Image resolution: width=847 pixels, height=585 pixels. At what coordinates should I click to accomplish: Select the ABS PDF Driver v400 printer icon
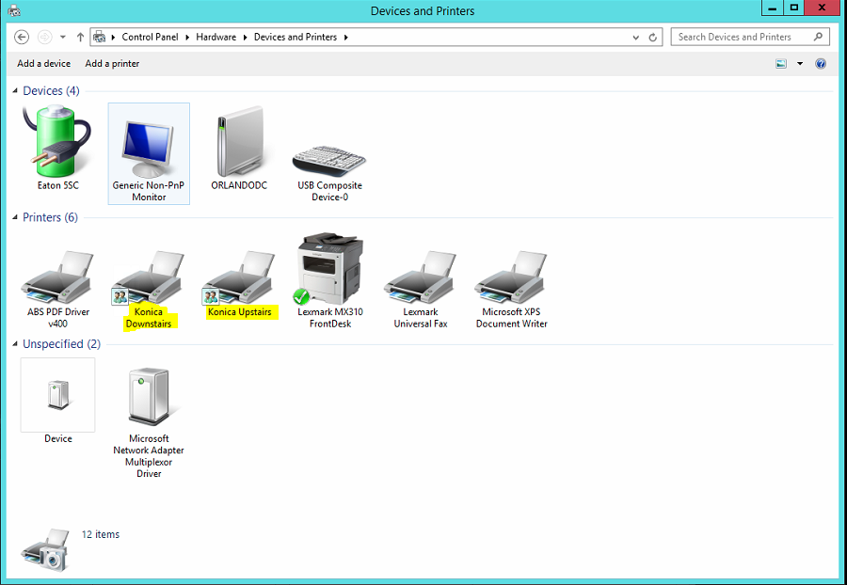tap(57, 277)
